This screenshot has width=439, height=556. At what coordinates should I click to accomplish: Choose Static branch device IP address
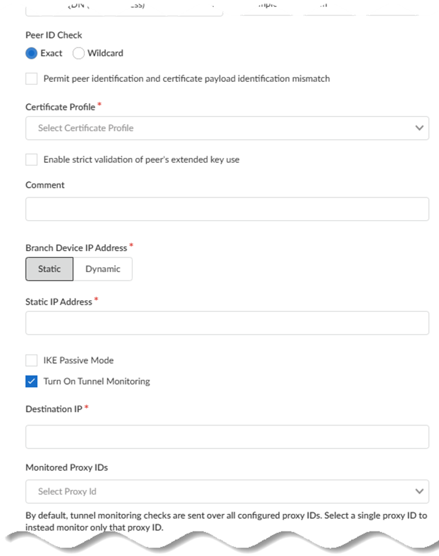coord(50,269)
